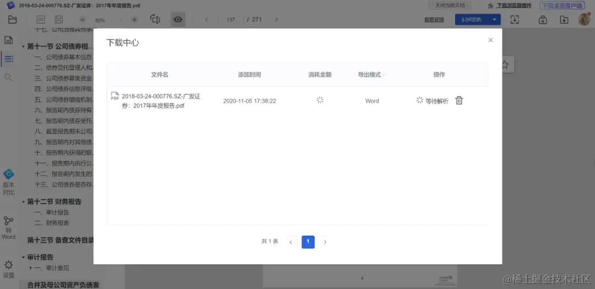Open 我要反馈 feedback link
Image resolution: width=595 pixels, height=289 pixels.
[x=434, y=20]
